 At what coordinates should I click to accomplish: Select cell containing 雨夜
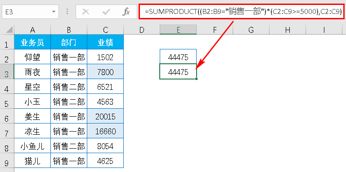click(x=32, y=71)
